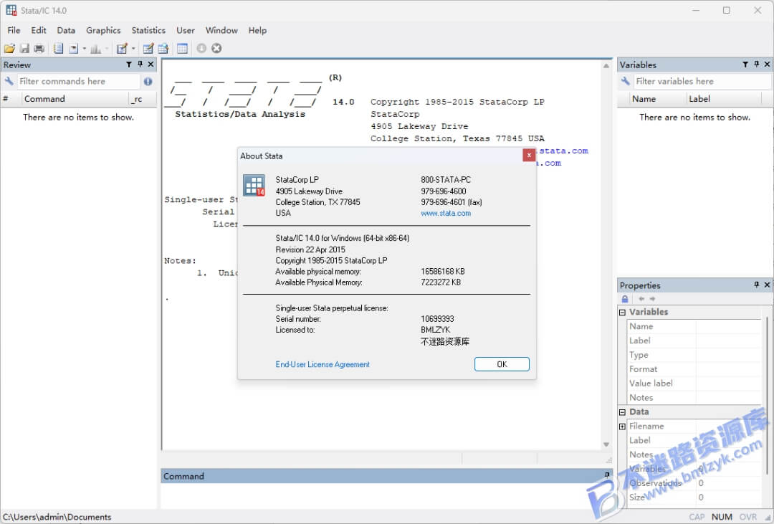The image size is (774, 524).
Task: Open the Do-file Editor toolbar icon
Action: (x=122, y=49)
